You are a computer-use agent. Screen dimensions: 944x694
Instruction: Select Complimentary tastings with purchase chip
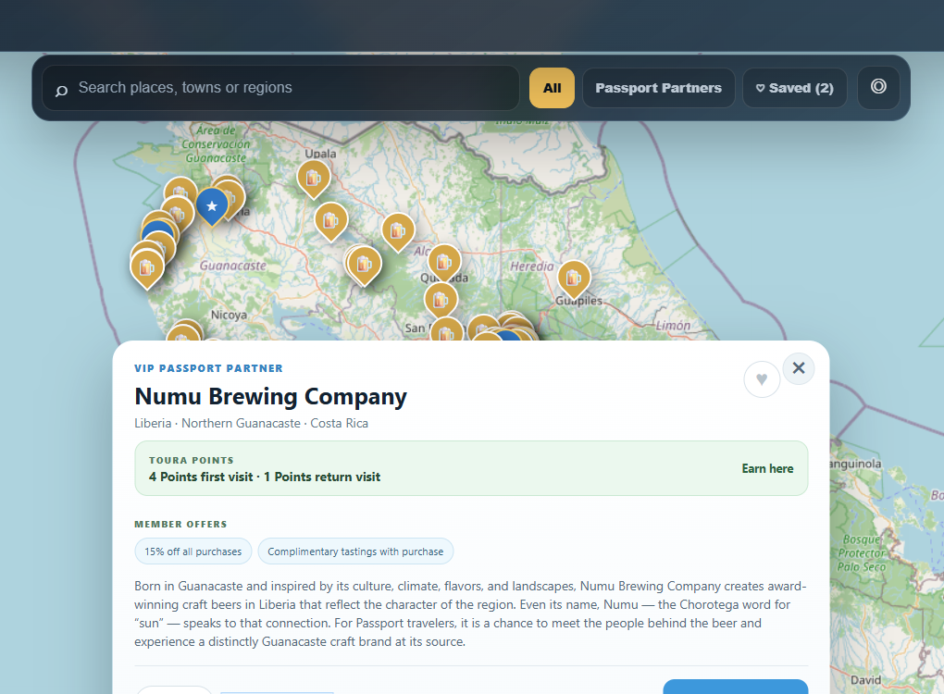pyautogui.click(x=355, y=551)
